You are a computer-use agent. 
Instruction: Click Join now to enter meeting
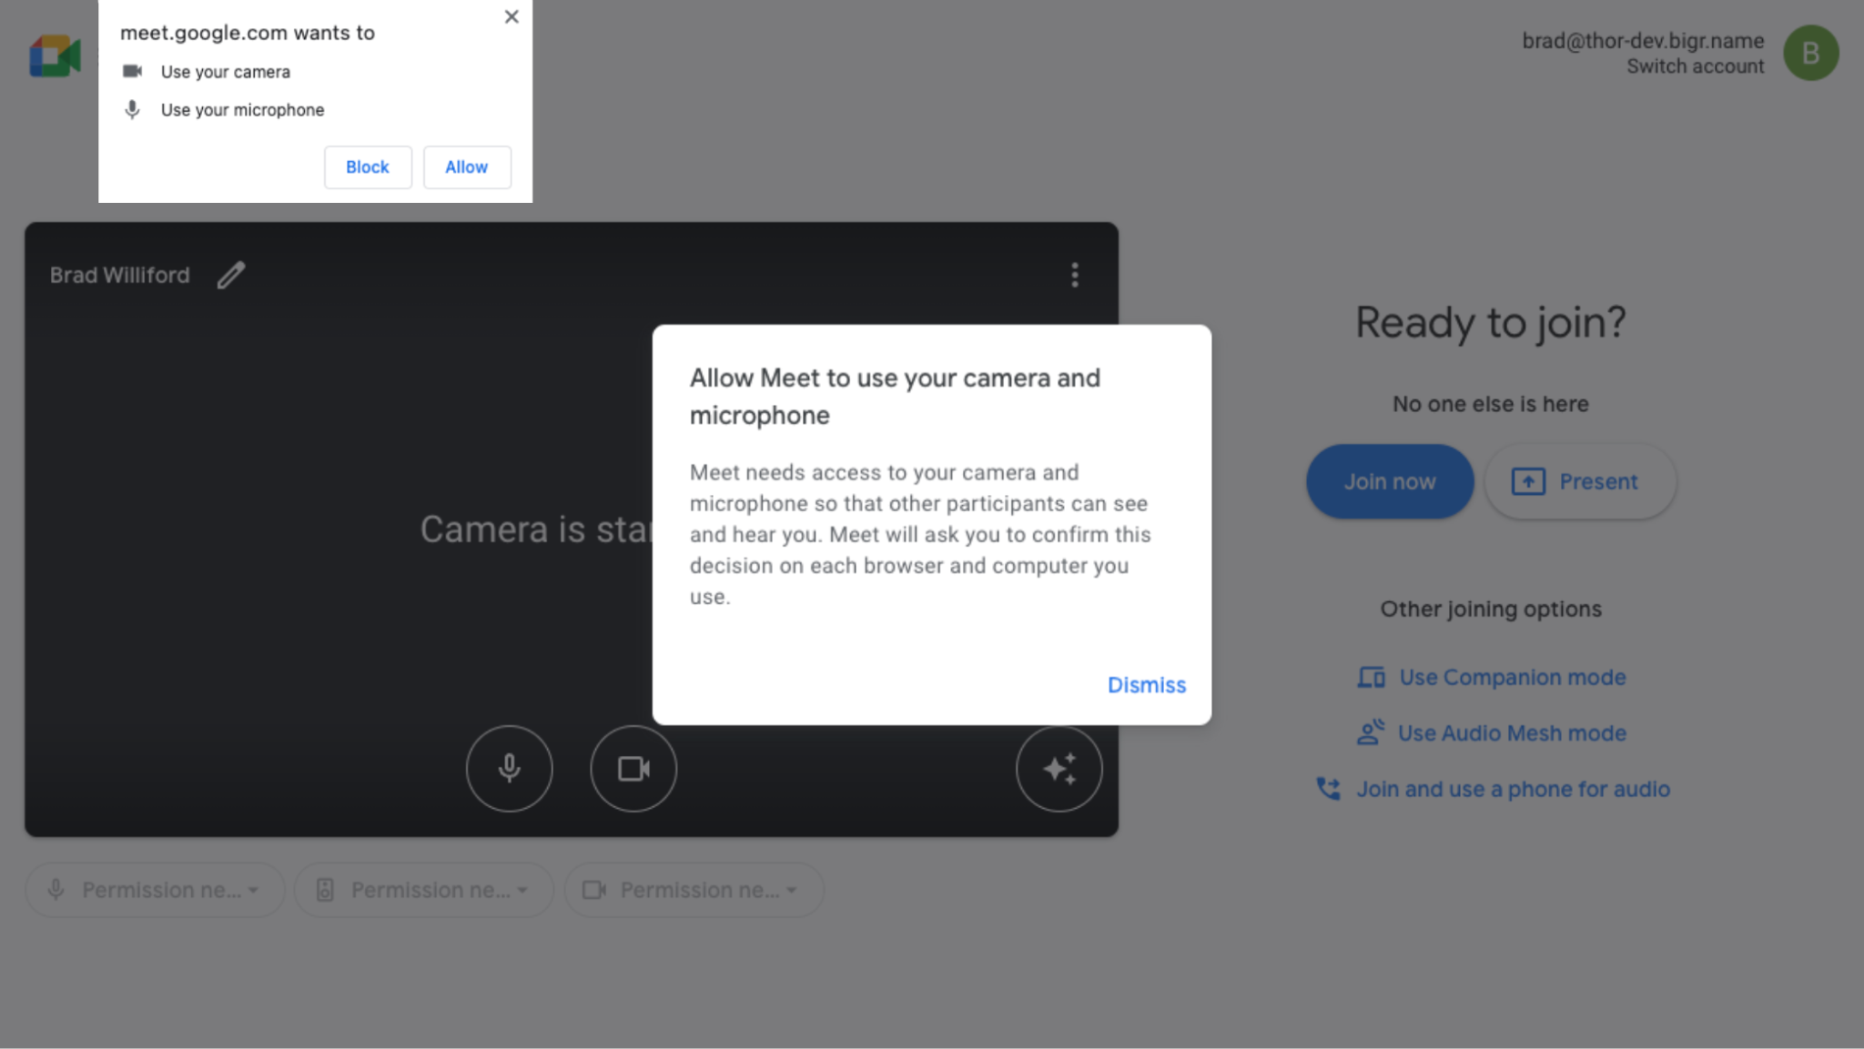1389,481
